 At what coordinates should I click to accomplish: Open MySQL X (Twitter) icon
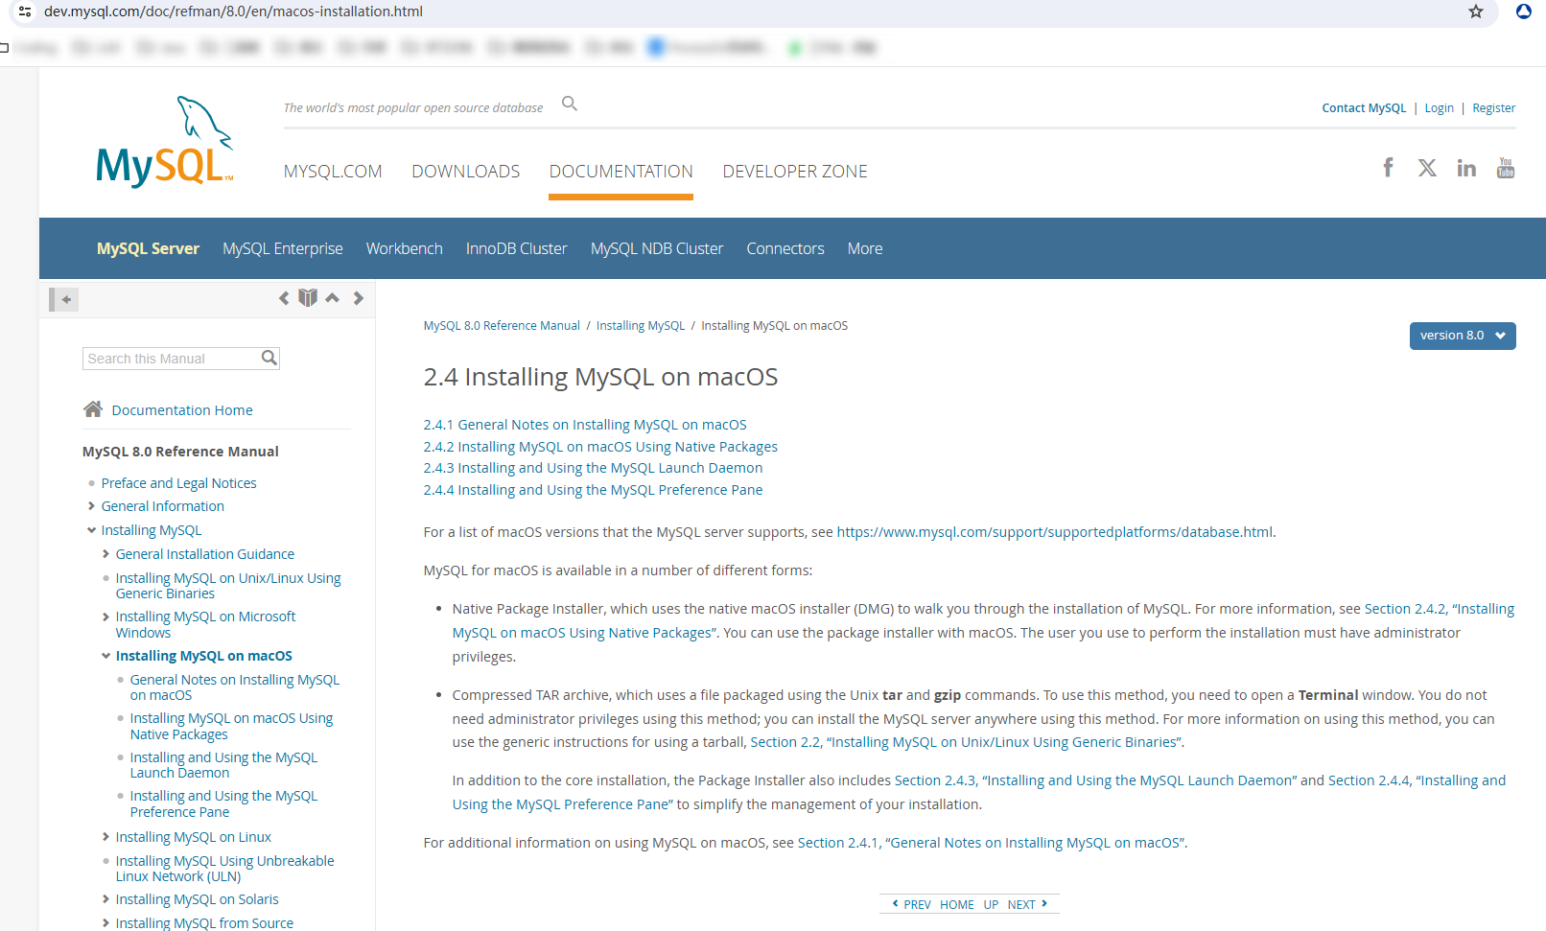pyautogui.click(x=1427, y=168)
